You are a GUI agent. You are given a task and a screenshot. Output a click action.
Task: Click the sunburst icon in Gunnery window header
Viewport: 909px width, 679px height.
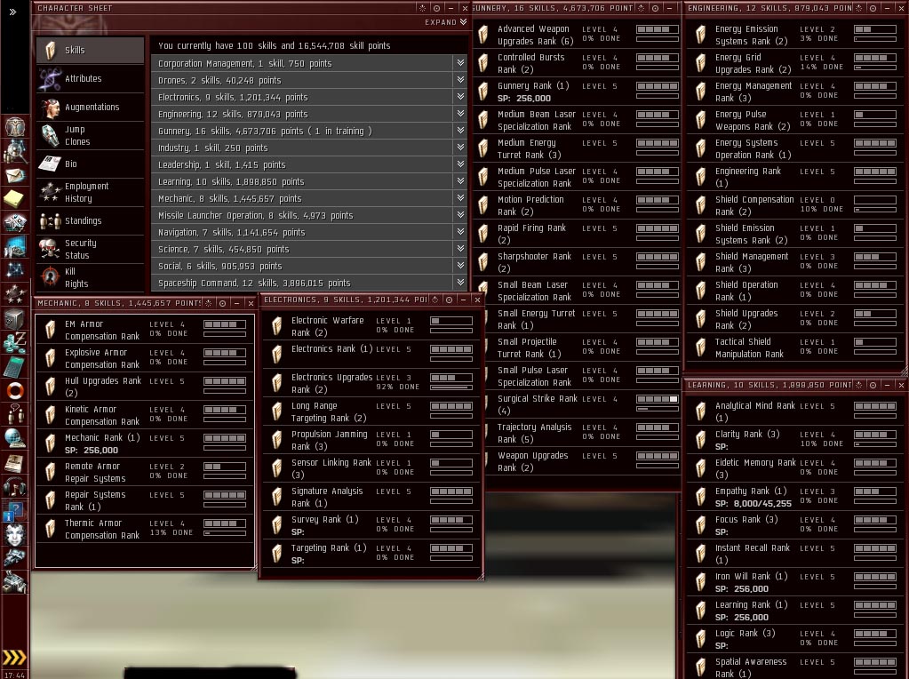[x=642, y=8]
